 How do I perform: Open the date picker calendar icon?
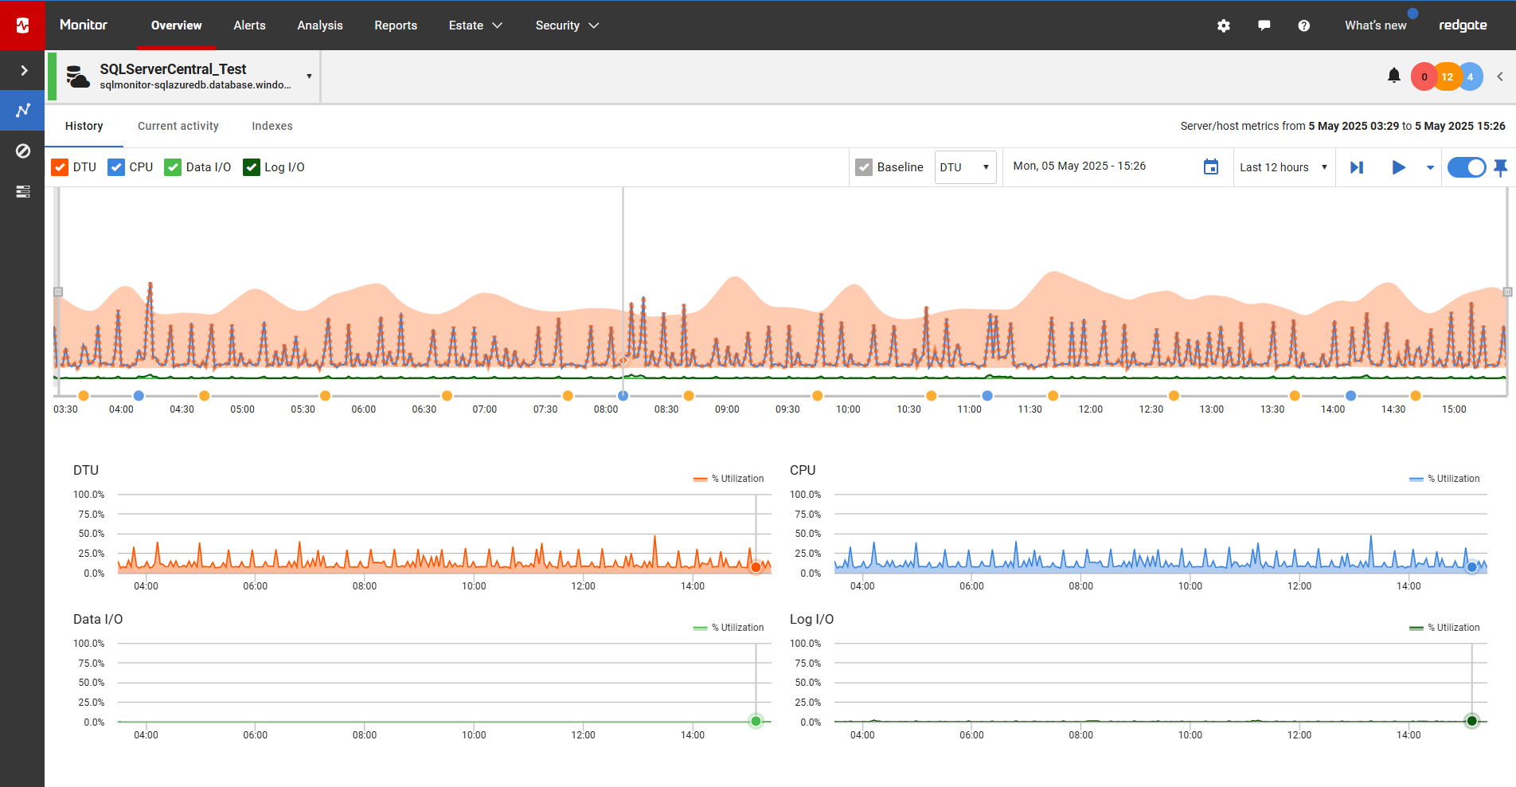(1211, 166)
